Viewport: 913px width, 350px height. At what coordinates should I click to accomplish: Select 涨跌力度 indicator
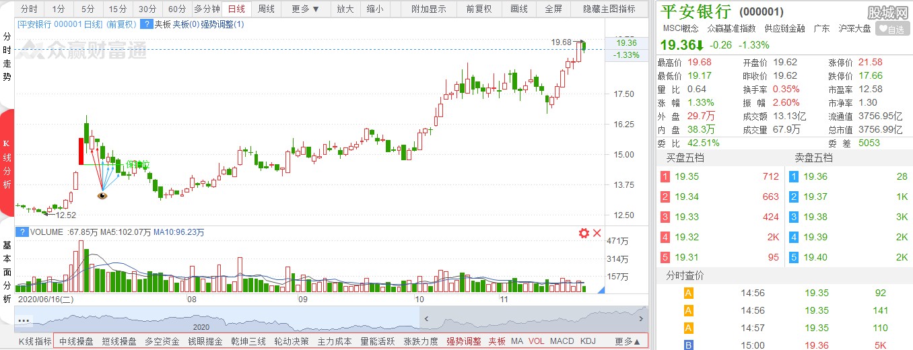(421, 341)
